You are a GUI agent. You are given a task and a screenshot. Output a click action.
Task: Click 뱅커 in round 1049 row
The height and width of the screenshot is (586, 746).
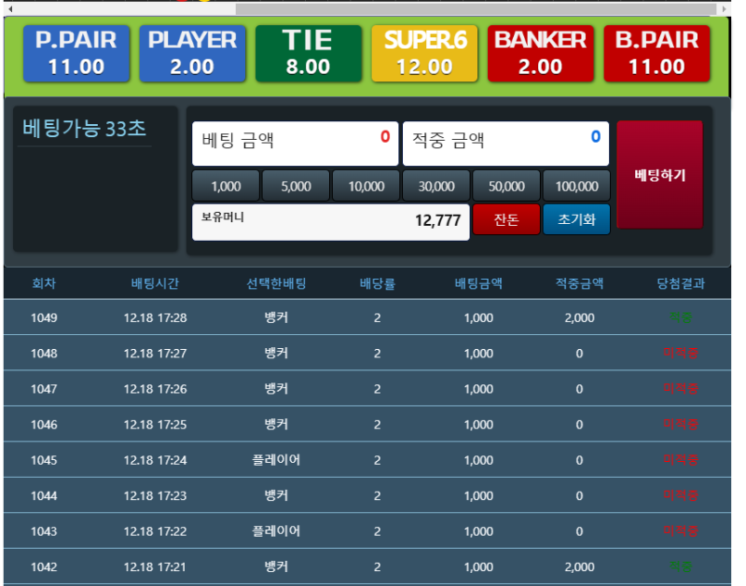coord(276,317)
